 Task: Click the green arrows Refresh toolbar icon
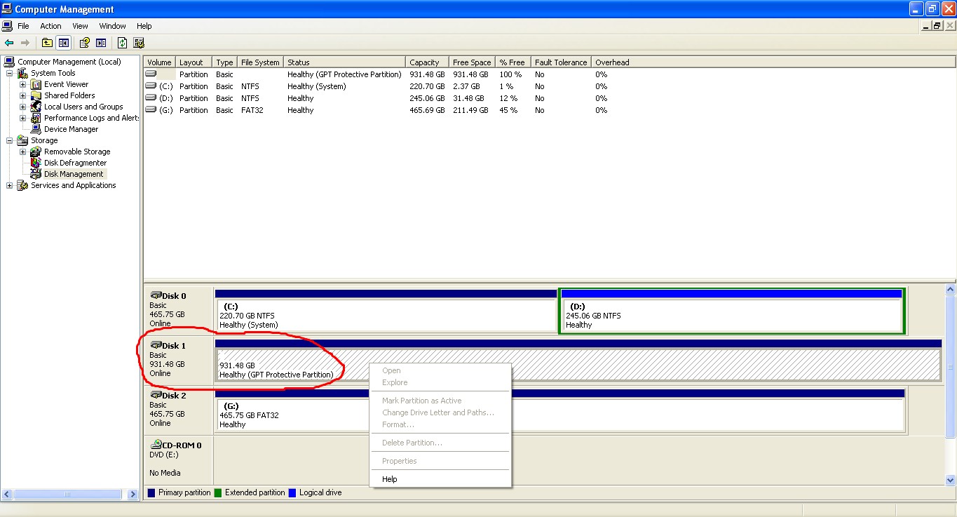(x=122, y=43)
